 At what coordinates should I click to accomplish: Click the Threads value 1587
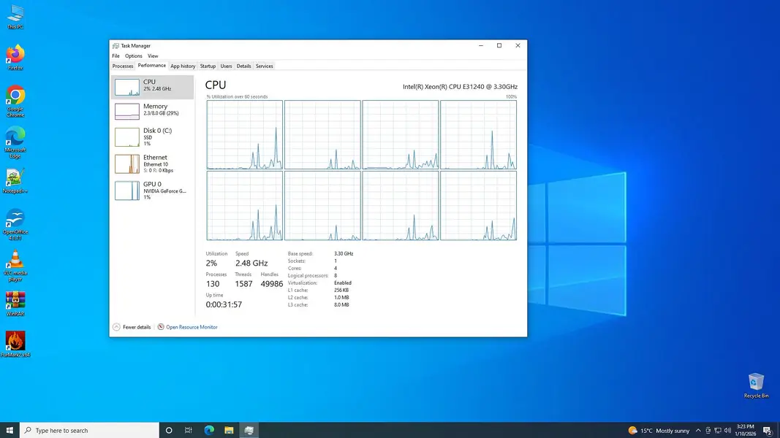(243, 284)
